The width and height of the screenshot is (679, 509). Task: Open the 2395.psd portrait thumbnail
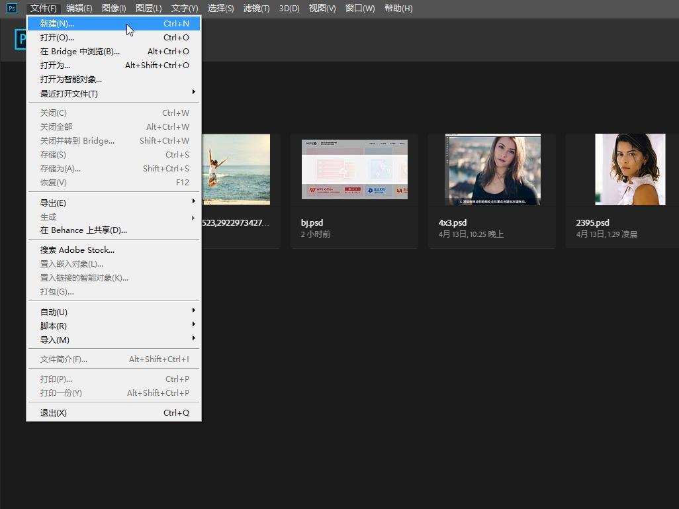pos(629,169)
